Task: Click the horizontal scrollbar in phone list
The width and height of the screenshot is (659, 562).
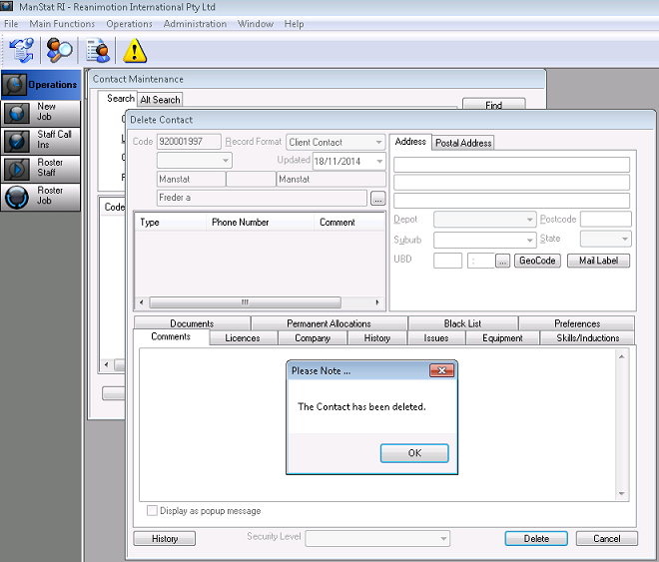Action: coord(245,302)
